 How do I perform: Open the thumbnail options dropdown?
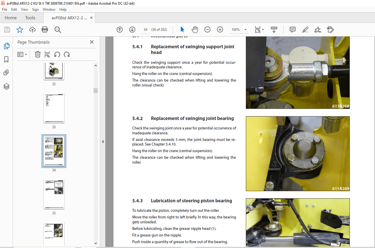[x=21, y=54]
